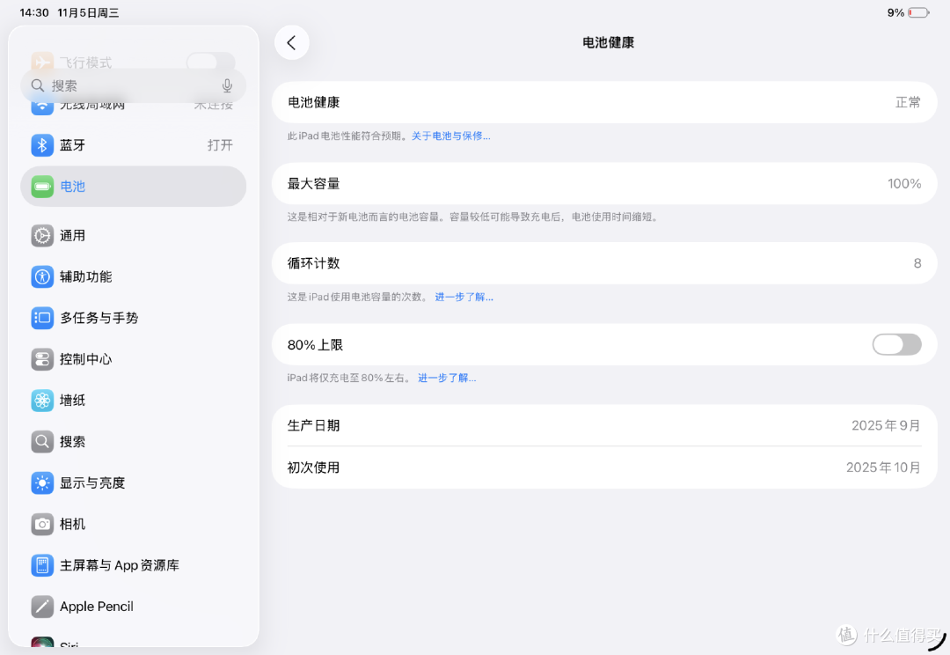The height and width of the screenshot is (655, 950).
Task: Click the Bluetooth icon in sidebar
Action: (42, 145)
